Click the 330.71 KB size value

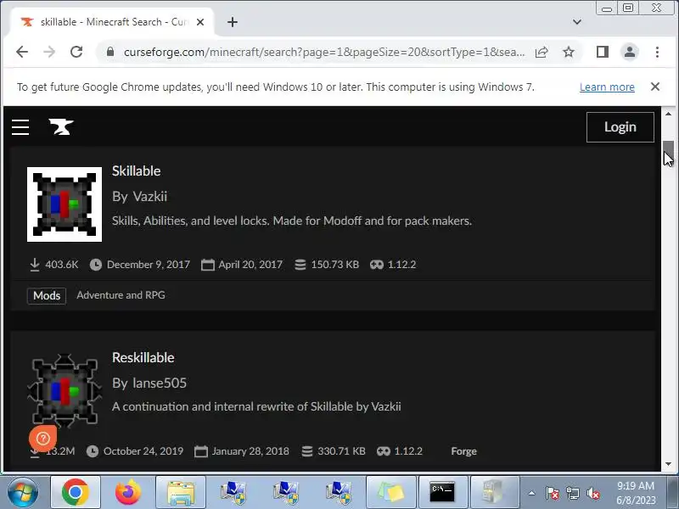tap(342, 451)
